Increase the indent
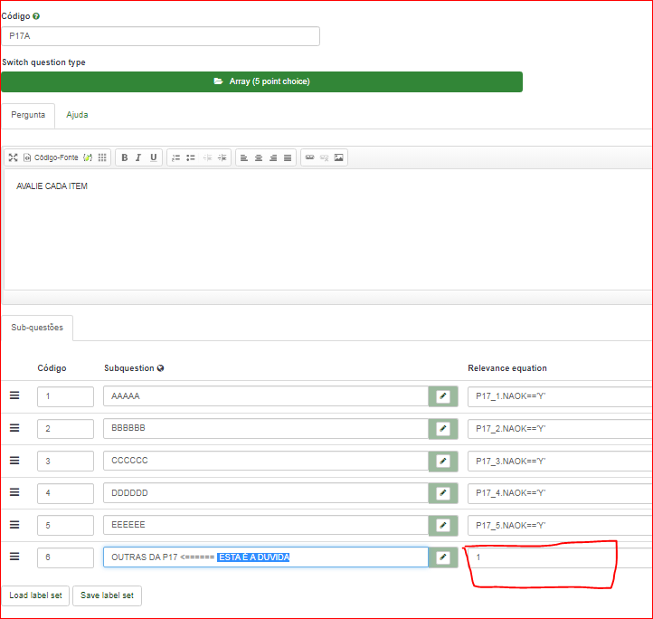This screenshot has width=653, height=619. (x=222, y=157)
